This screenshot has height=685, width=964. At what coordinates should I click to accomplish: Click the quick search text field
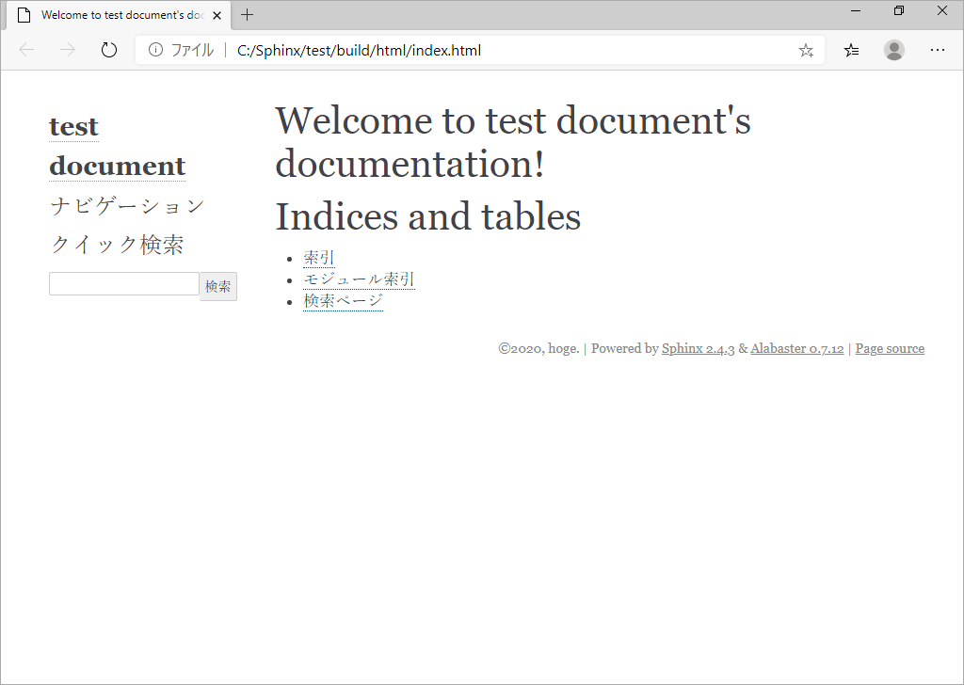pyautogui.click(x=124, y=284)
